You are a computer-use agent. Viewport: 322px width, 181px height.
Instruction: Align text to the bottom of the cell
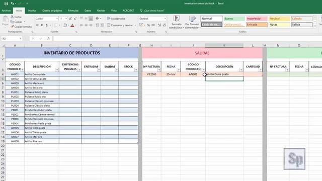pos(91,19)
